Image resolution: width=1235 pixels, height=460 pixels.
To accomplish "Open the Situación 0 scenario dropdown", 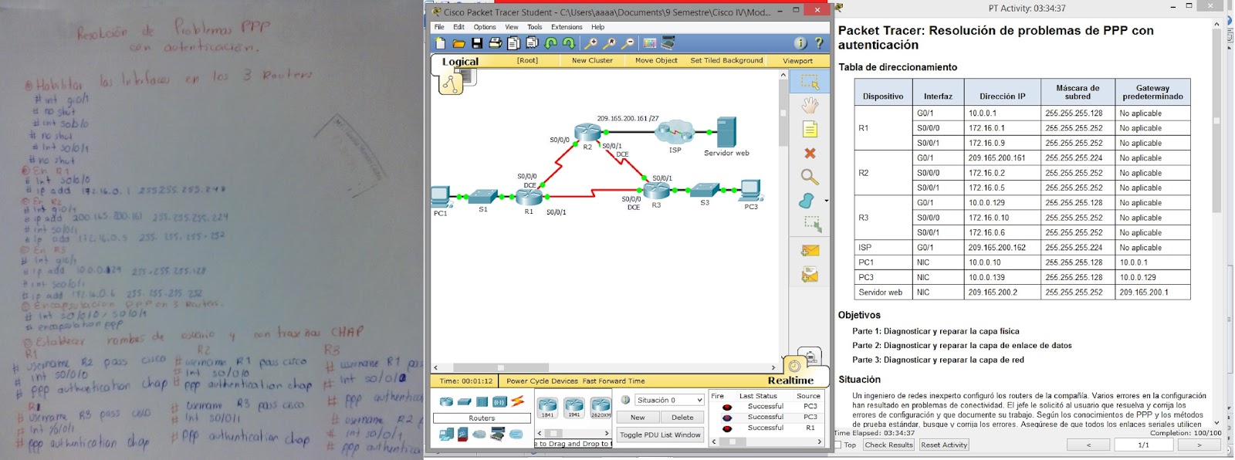I will [x=669, y=400].
